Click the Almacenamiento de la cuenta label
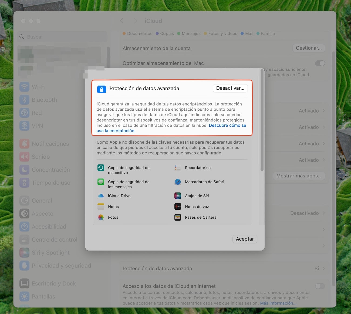The height and width of the screenshot is (314, 351). click(157, 48)
